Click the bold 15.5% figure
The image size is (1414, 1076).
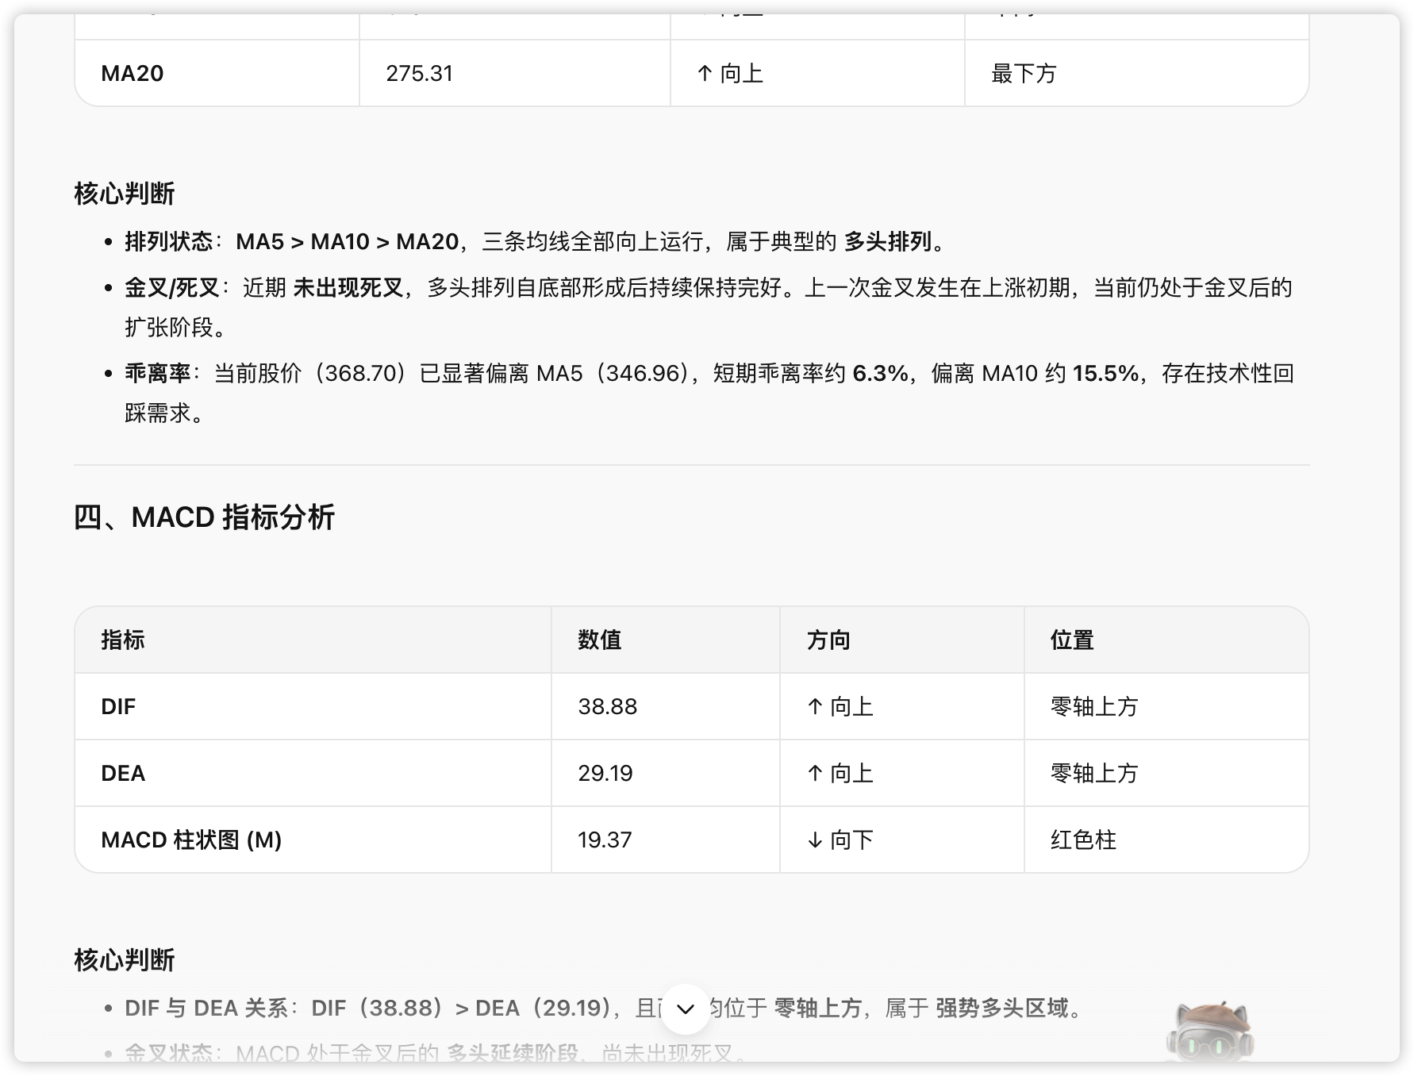(x=1106, y=373)
